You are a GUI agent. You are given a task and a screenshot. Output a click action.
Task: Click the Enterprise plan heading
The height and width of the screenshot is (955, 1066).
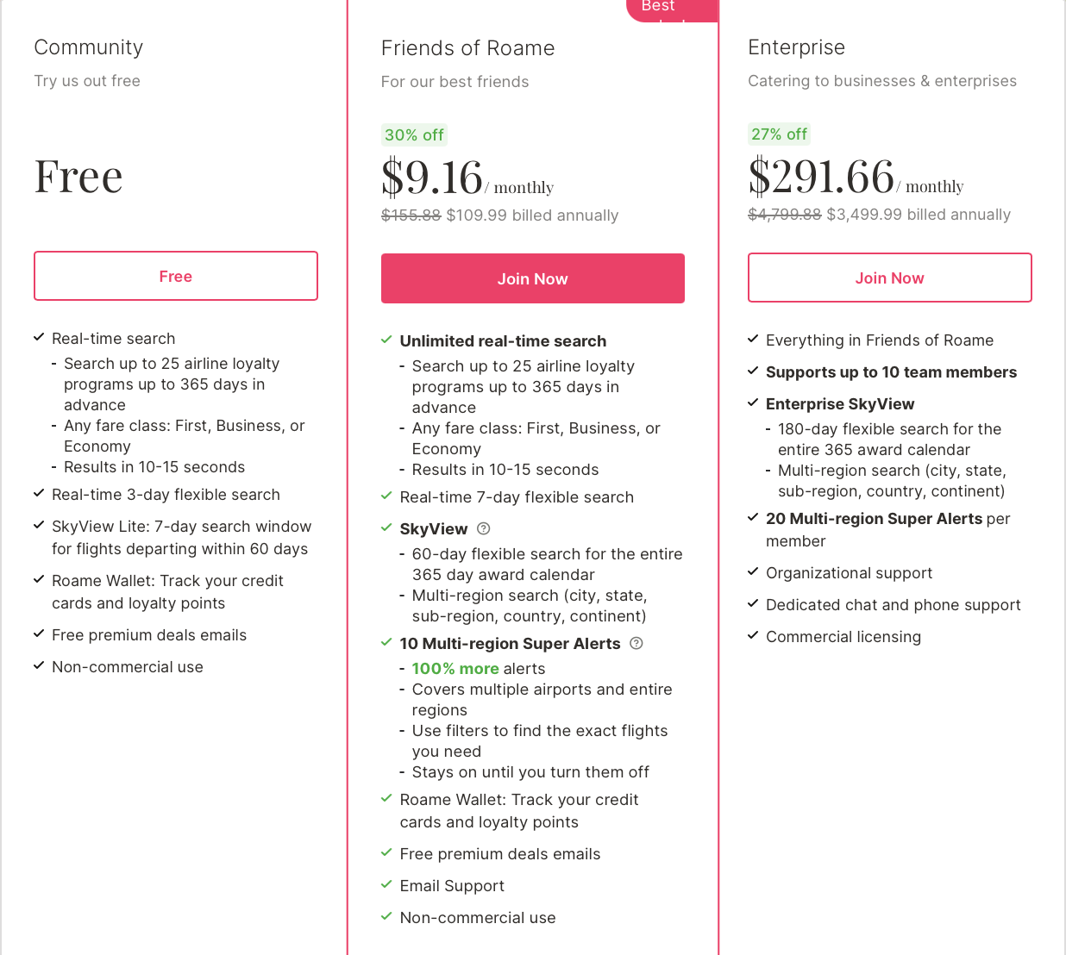click(x=796, y=47)
